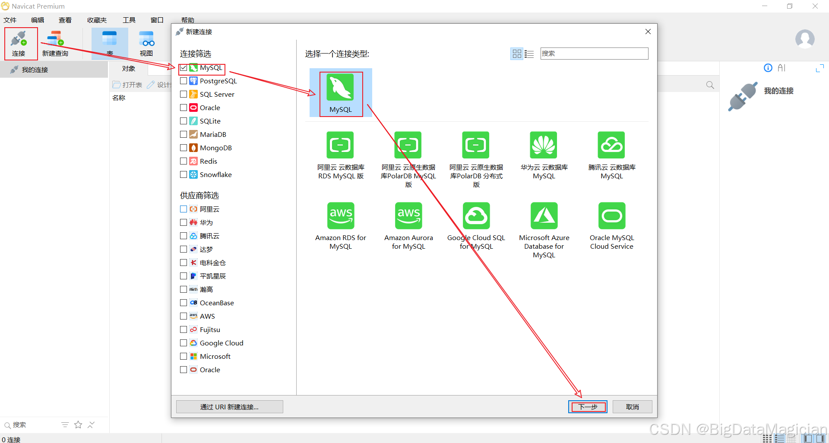This screenshot has height=443, width=829.
Task: Open the 查看 (View) menu
Action: [x=65, y=20]
